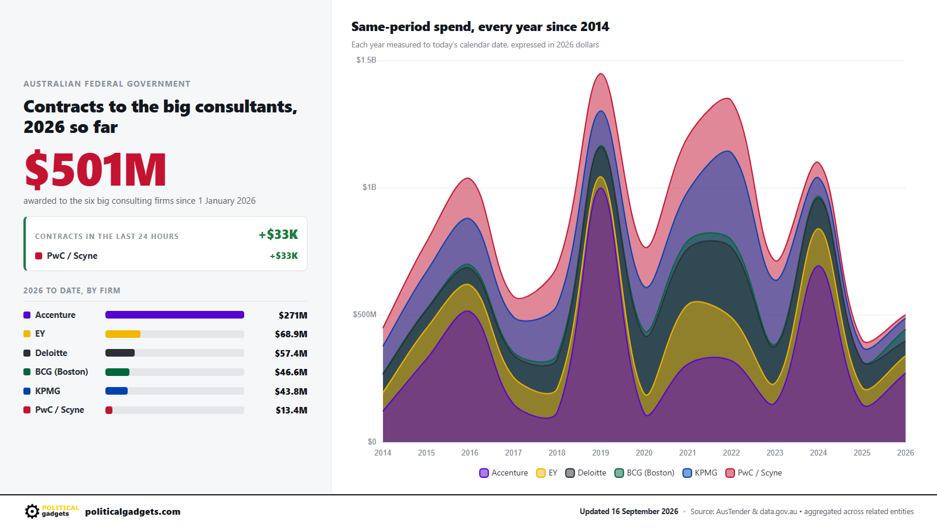The image size is (937, 527).
Task: Select the $13.4M PwC / Scyne value
Action: tap(292, 410)
